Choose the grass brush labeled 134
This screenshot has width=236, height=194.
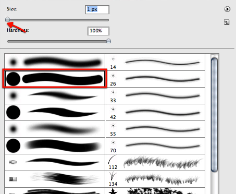point(155,179)
